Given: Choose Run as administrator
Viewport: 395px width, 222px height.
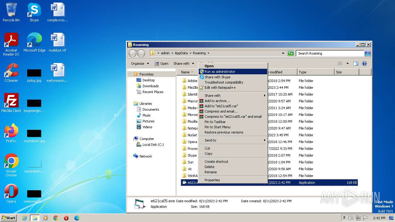Looking at the screenshot, I should coord(233,72).
